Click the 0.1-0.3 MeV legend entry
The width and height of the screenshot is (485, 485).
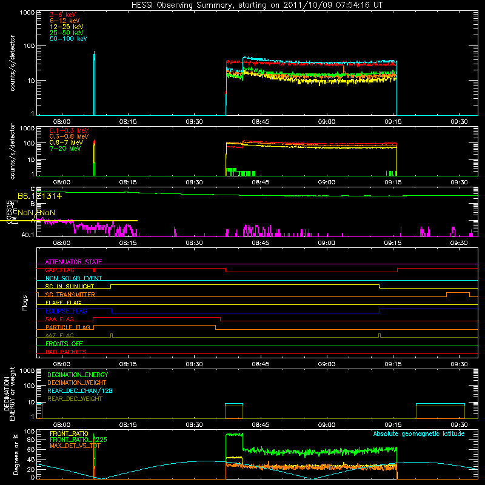69,130
